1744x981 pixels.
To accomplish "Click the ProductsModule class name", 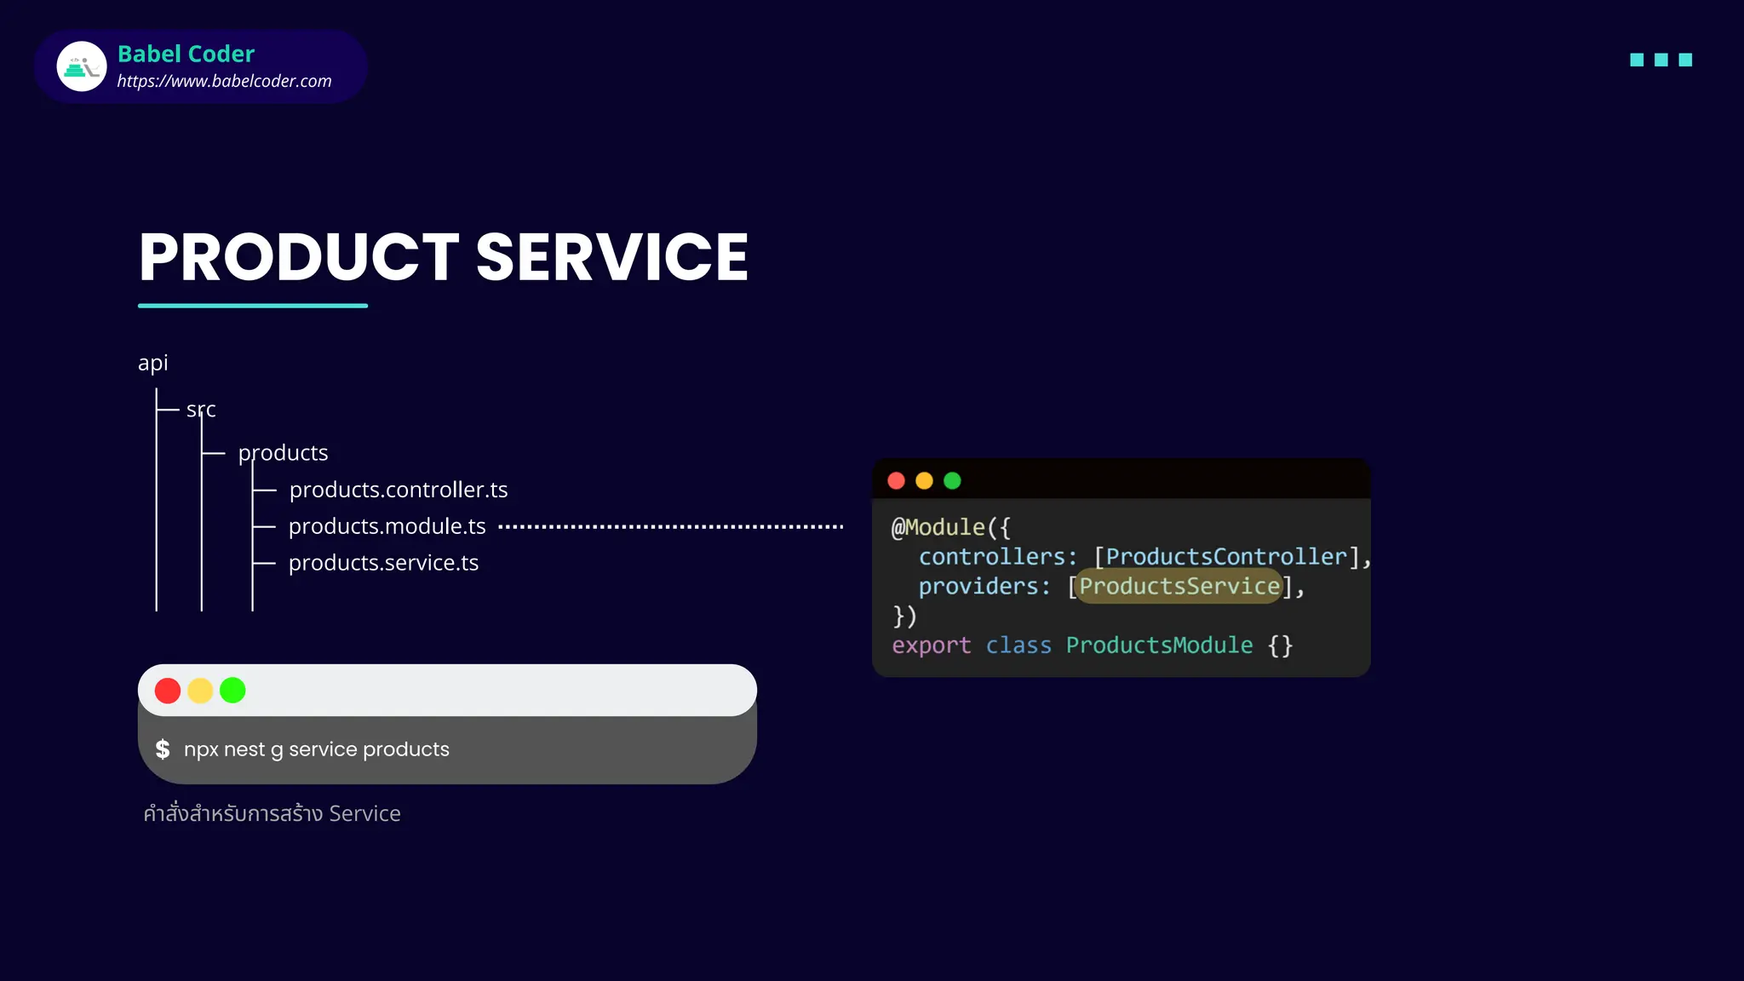I will coord(1159,645).
